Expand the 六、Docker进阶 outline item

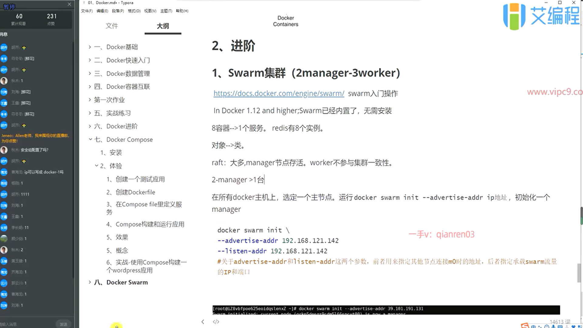pyautogui.click(x=90, y=126)
